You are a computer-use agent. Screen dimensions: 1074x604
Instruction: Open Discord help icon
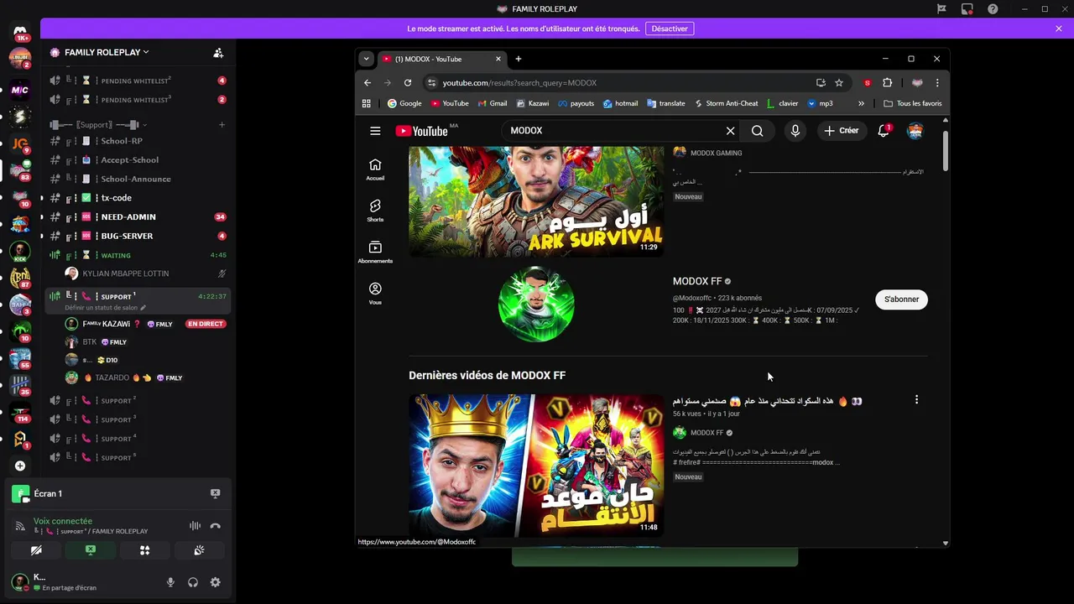993,9
